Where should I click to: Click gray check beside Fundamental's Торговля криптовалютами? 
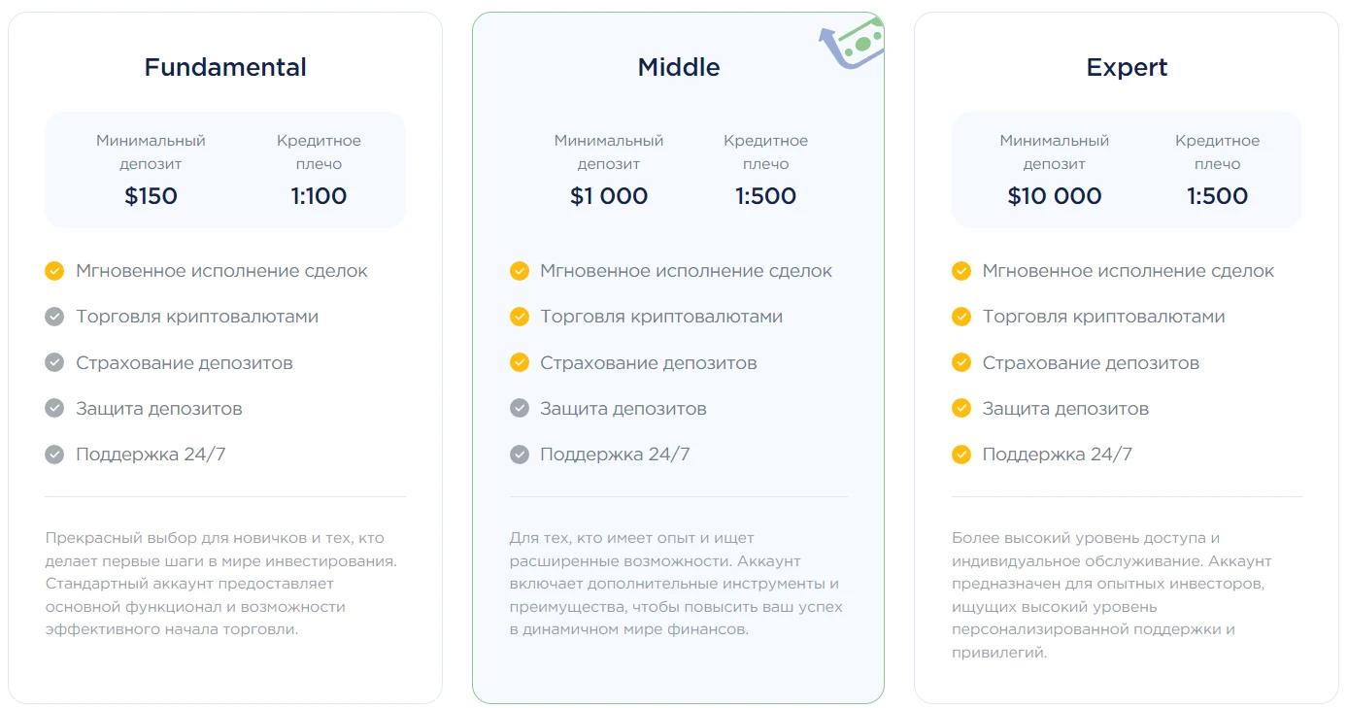point(54,317)
